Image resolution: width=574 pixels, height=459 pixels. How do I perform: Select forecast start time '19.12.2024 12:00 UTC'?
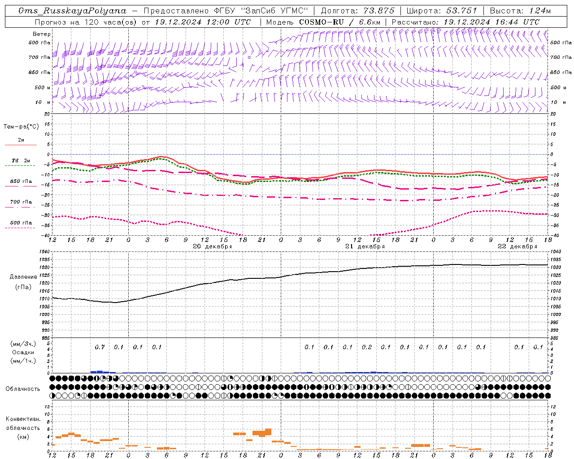click(203, 22)
